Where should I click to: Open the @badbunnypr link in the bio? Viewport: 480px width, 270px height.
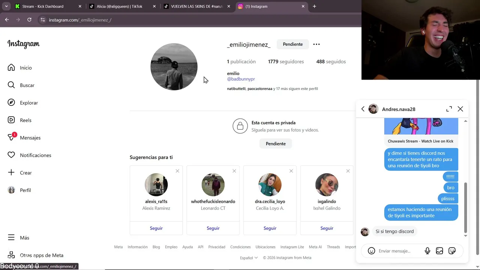(241, 79)
